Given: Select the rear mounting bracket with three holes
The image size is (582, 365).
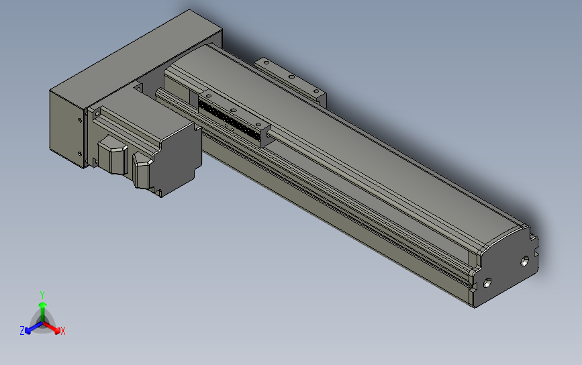Looking at the screenshot, I should tap(291, 82).
